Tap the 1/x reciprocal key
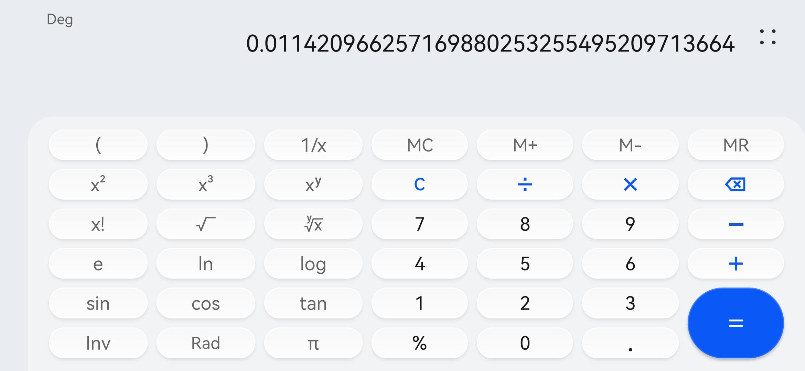Screen dimensions: 805x371 313,145
